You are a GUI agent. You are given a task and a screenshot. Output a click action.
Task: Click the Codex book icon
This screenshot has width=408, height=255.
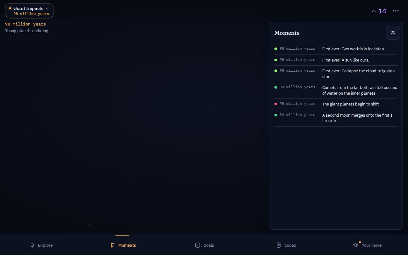[x=279, y=245]
